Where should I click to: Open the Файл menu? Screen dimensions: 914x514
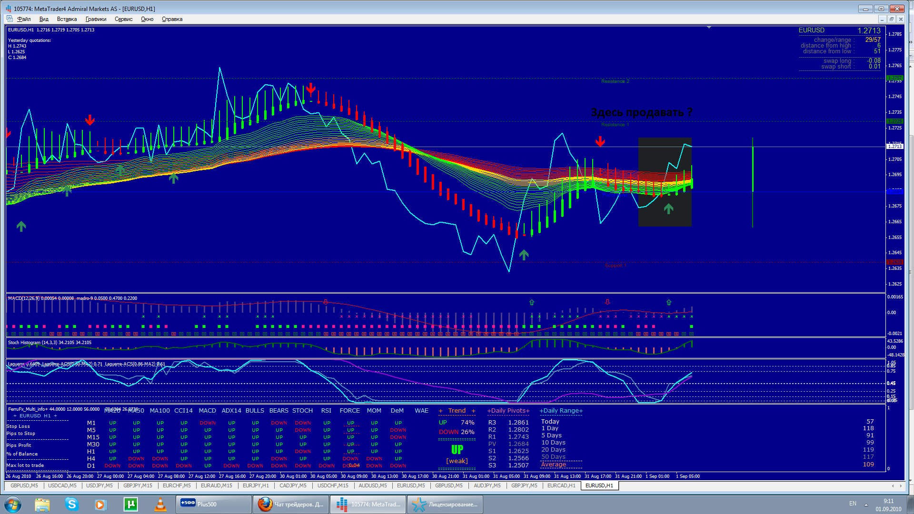tap(24, 19)
